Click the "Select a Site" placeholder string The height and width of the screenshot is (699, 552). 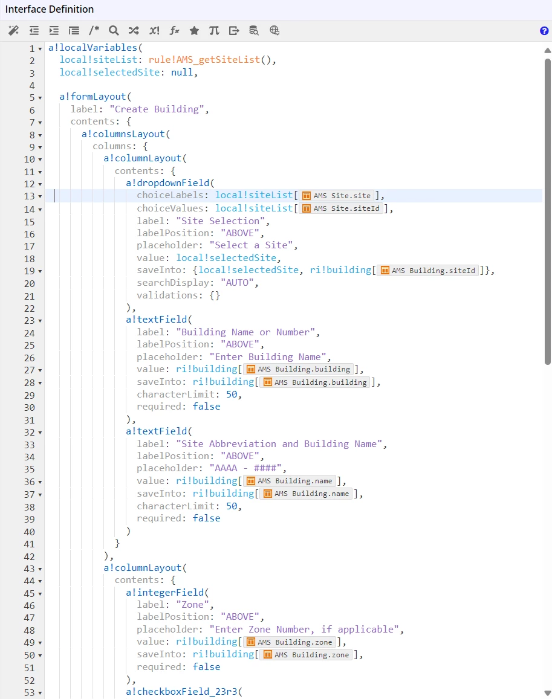(252, 245)
